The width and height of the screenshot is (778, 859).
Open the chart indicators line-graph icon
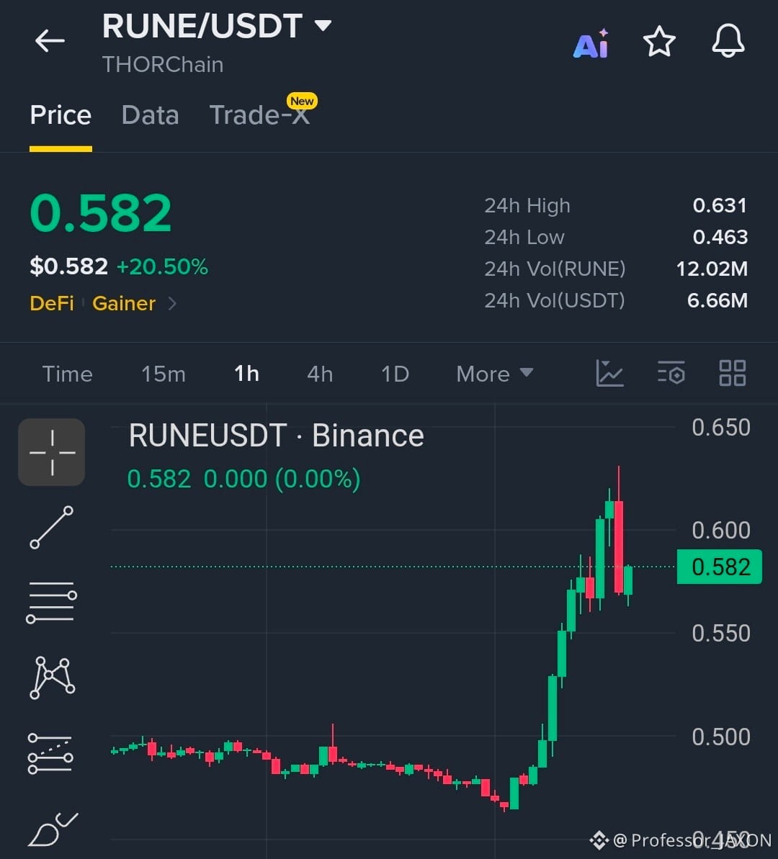point(609,373)
